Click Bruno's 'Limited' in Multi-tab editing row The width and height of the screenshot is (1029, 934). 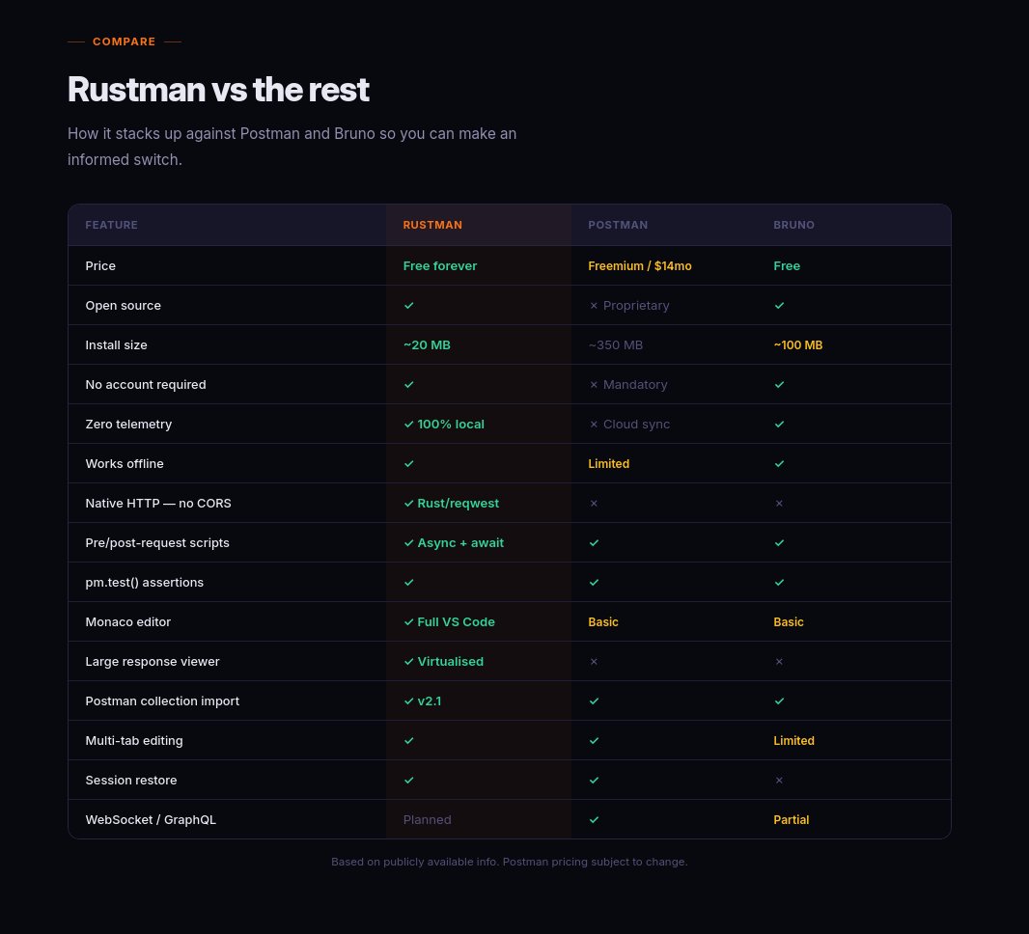[793, 740]
